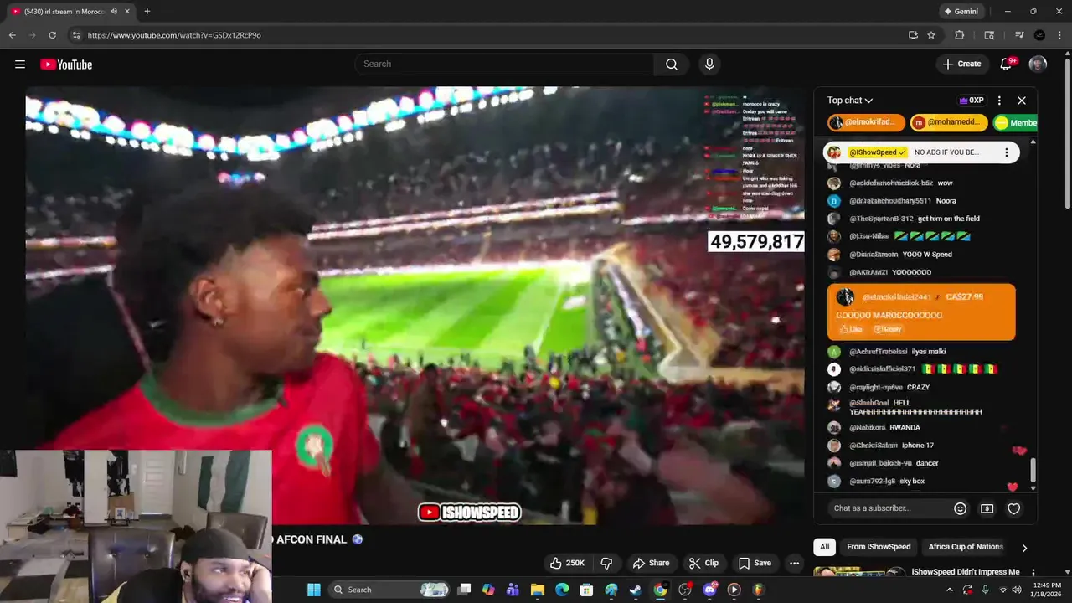
Task: Close the live chat panel
Action: click(x=1022, y=100)
